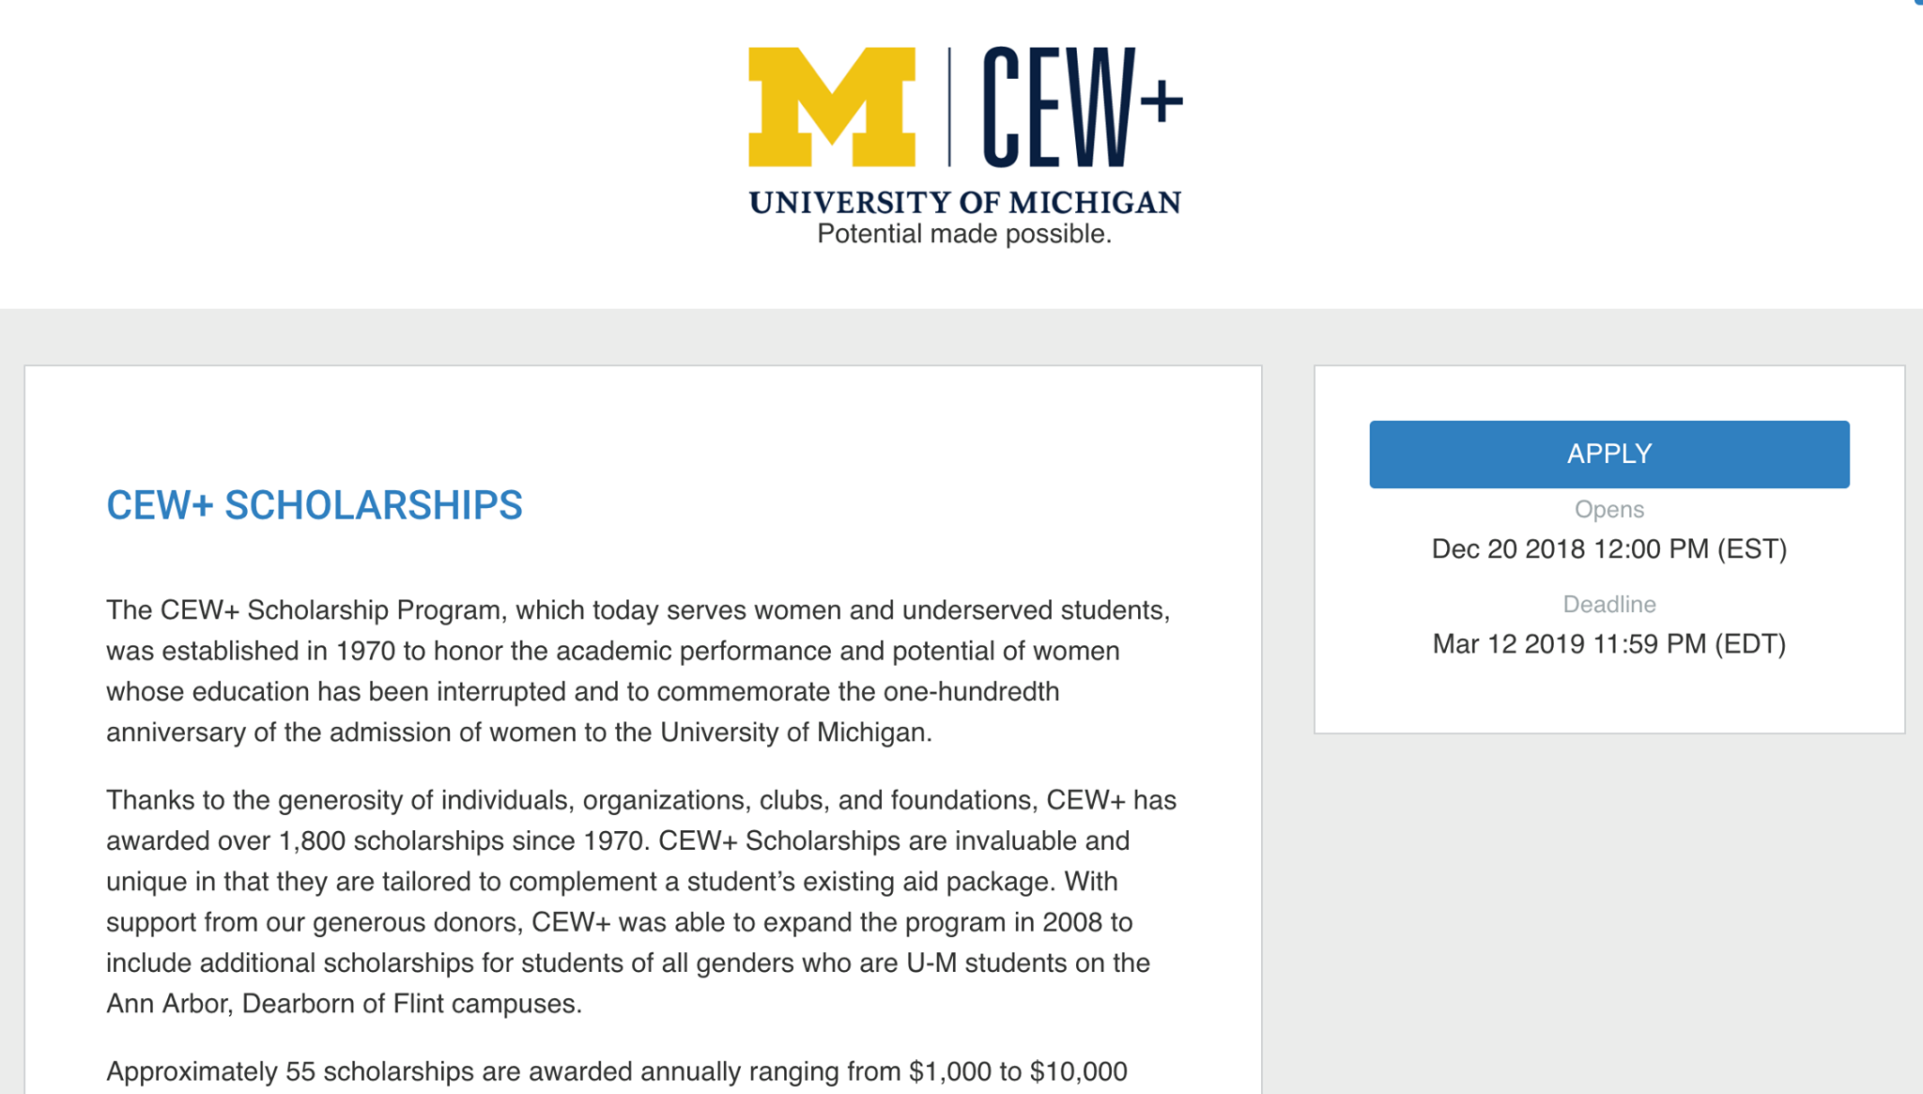Click the line 'Approximately 55 scholarships are awarded'
The width and height of the screenshot is (1923, 1094).
pyautogui.click(x=617, y=1071)
